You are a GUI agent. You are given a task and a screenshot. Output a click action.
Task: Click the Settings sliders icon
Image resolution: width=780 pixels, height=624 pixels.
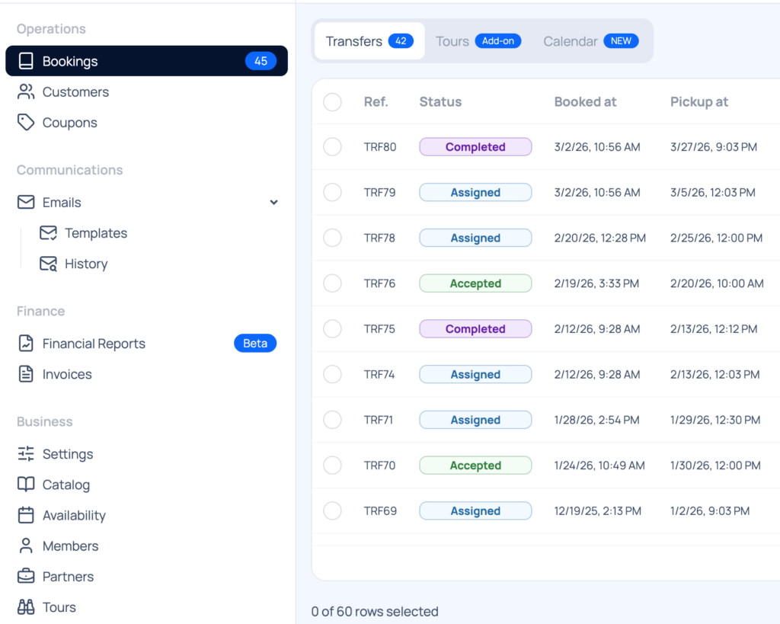coord(26,454)
